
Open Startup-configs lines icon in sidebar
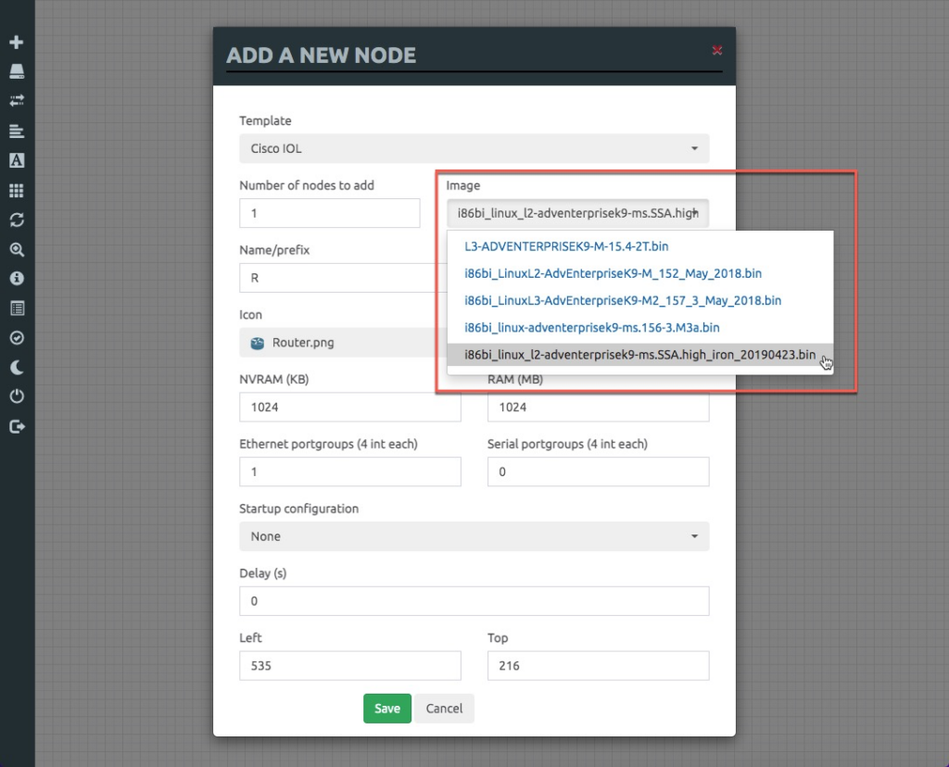(17, 131)
